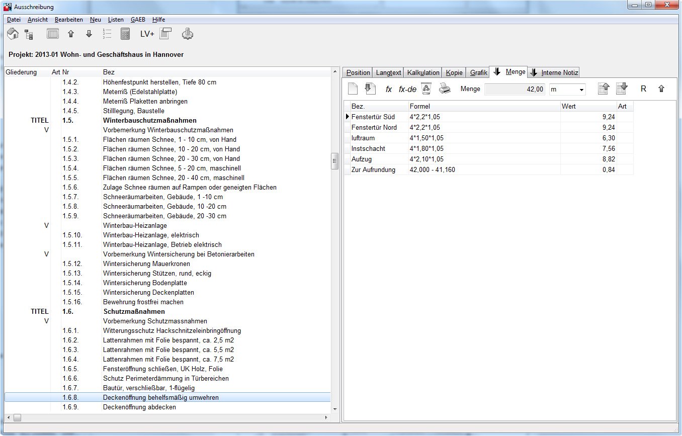Click the Formel column header
The width and height of the screenshot is (682, 436).
pos(484,106)
